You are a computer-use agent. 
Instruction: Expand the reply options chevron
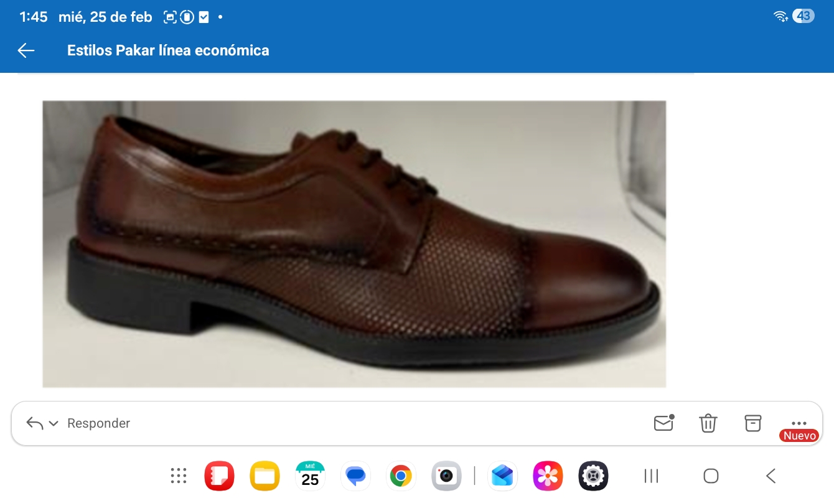point(54,423)
